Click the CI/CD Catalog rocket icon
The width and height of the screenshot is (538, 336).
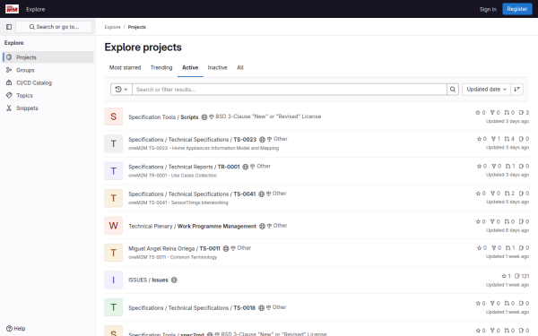pos(9,82)
